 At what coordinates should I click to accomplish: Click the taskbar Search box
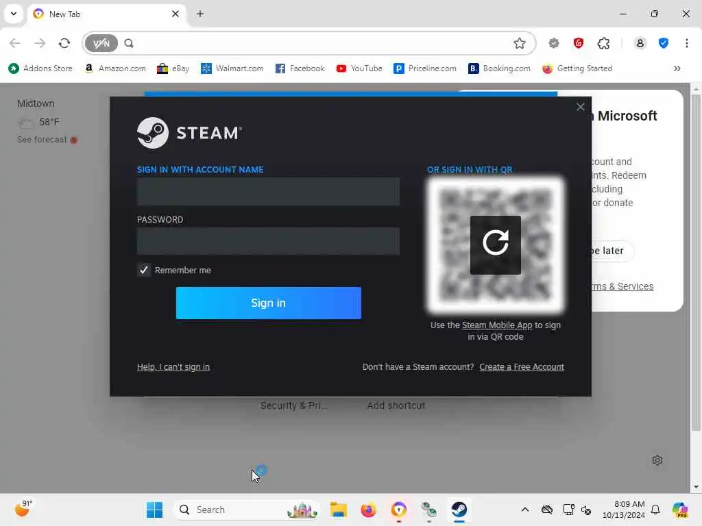point(247,510)
